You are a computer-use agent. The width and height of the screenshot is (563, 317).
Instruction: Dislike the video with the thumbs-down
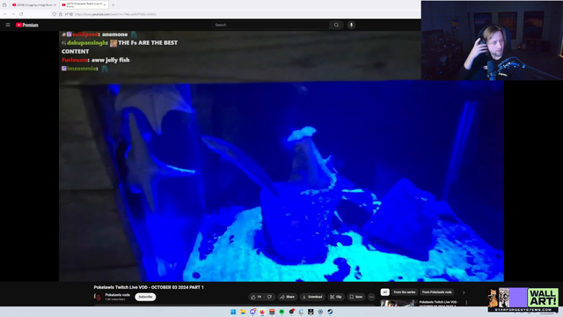coord(269,297)
